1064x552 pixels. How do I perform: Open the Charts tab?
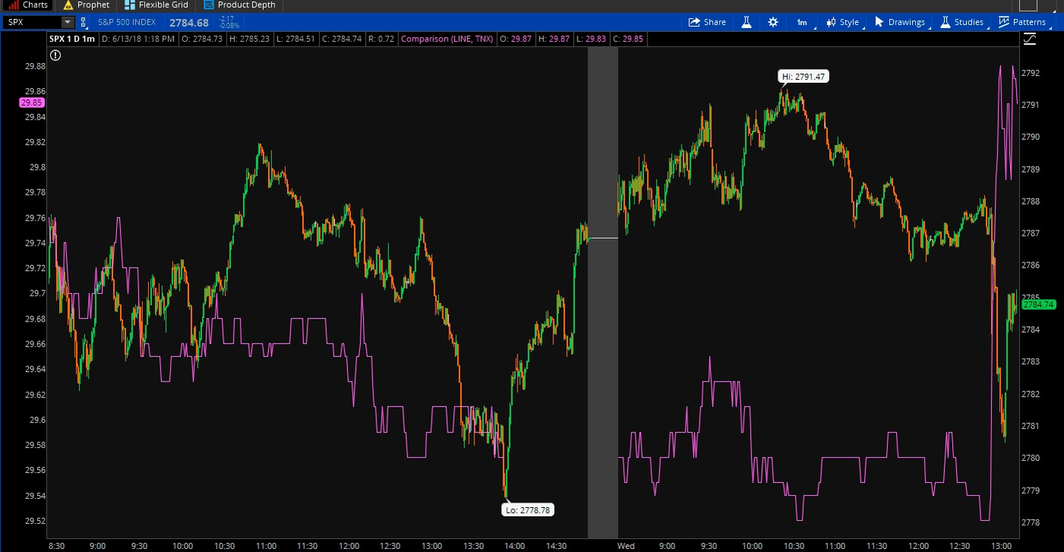[x=28, y=5]
